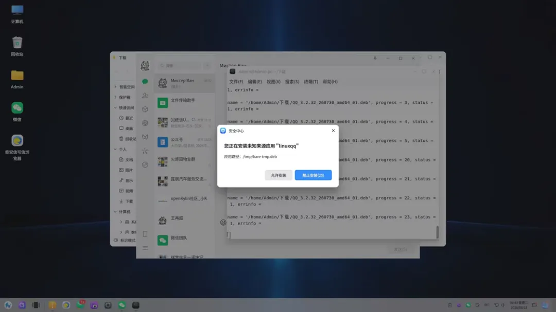Open the 微信团队 chat
Screen dimensions: 556x312
184,240
